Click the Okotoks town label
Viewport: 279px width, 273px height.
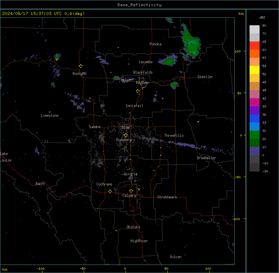point(133,227)
